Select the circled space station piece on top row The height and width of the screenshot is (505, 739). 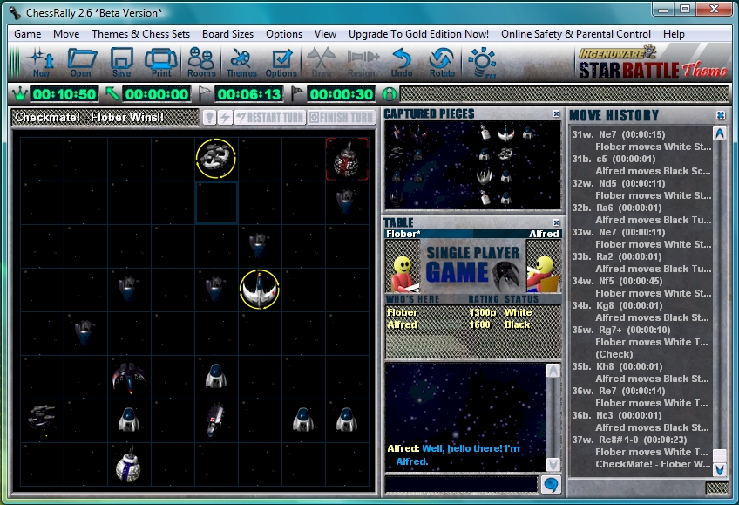pos(216,159)
